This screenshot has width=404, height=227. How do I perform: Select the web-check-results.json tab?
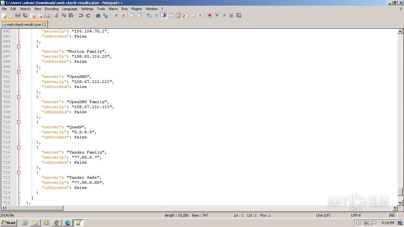tap(24, 24)
